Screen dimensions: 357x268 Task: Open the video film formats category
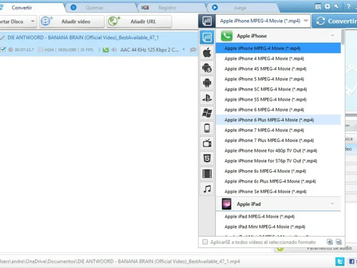pos(207,174)
